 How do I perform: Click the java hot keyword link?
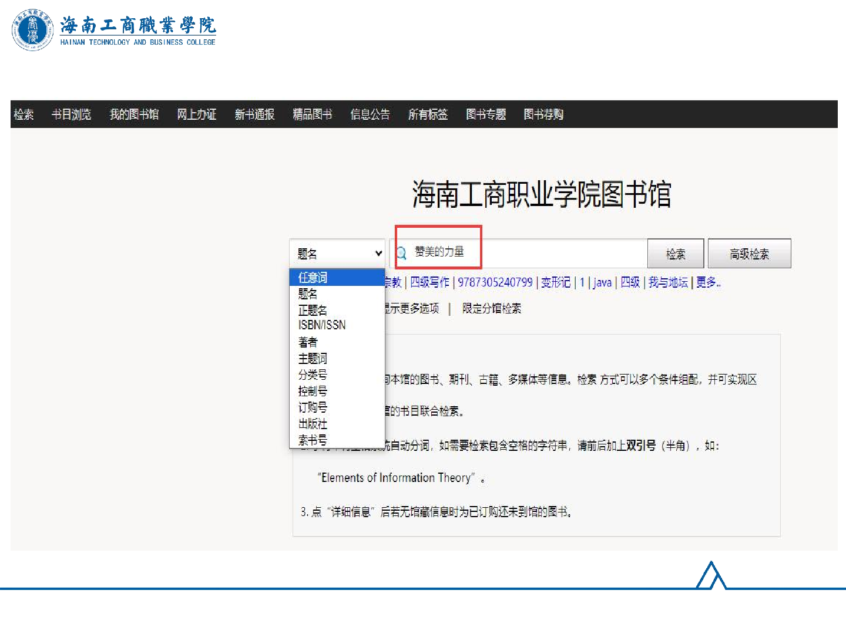click(x=602, y=282)
